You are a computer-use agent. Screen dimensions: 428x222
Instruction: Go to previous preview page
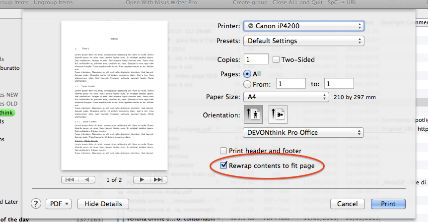point(87,180)
